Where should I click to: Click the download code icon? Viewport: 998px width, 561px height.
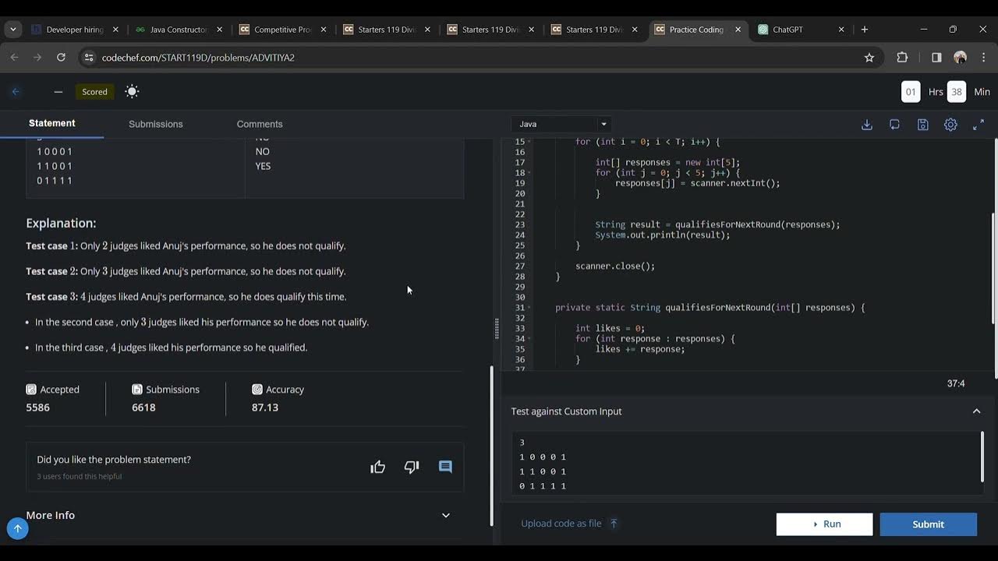(866, 125)
